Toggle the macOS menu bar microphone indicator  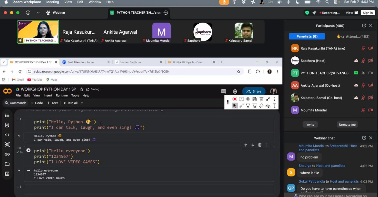click(224, 2)
